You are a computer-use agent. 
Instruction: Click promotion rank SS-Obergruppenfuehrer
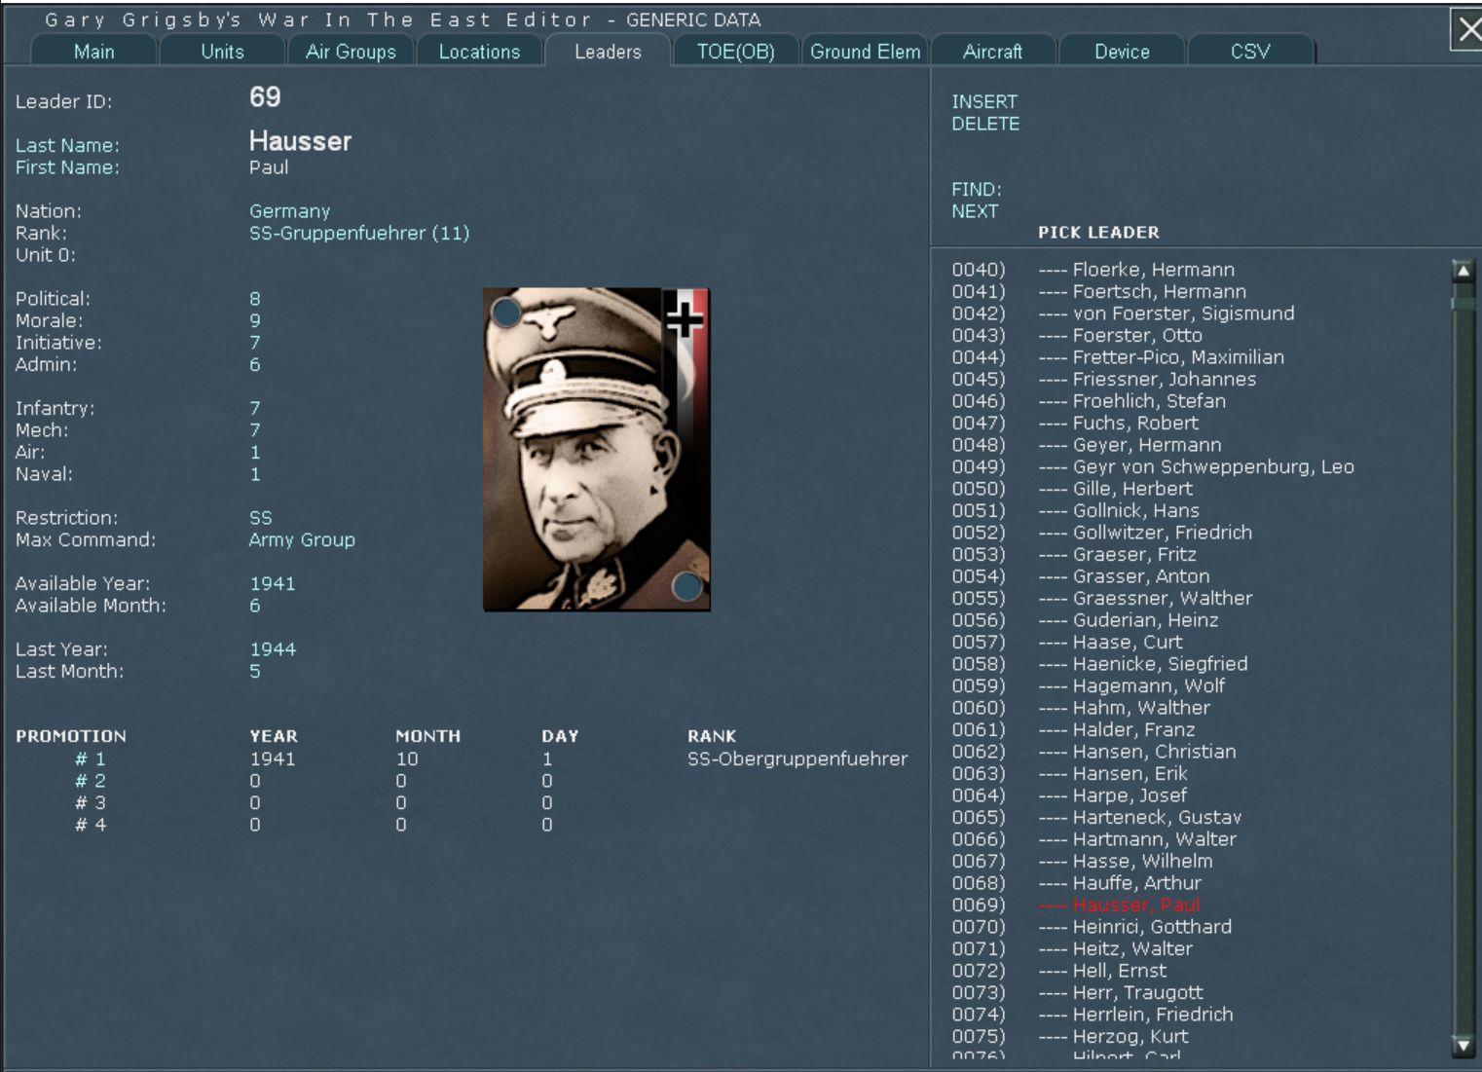797,758
